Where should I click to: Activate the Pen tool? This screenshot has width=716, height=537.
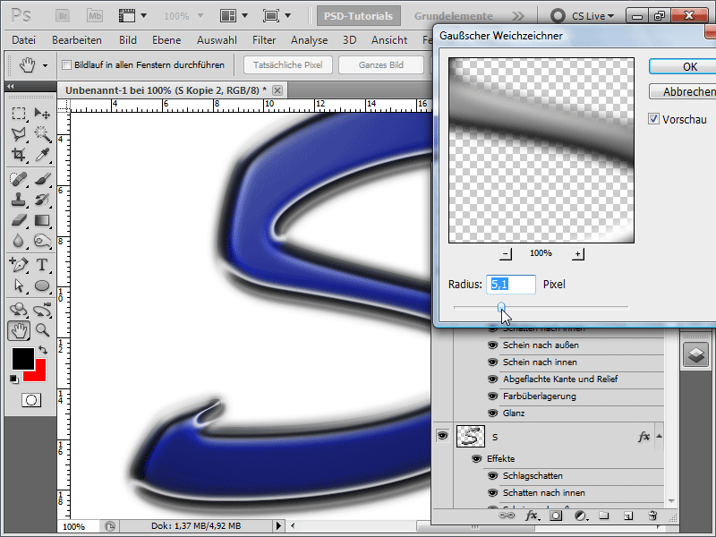(18, 264)
